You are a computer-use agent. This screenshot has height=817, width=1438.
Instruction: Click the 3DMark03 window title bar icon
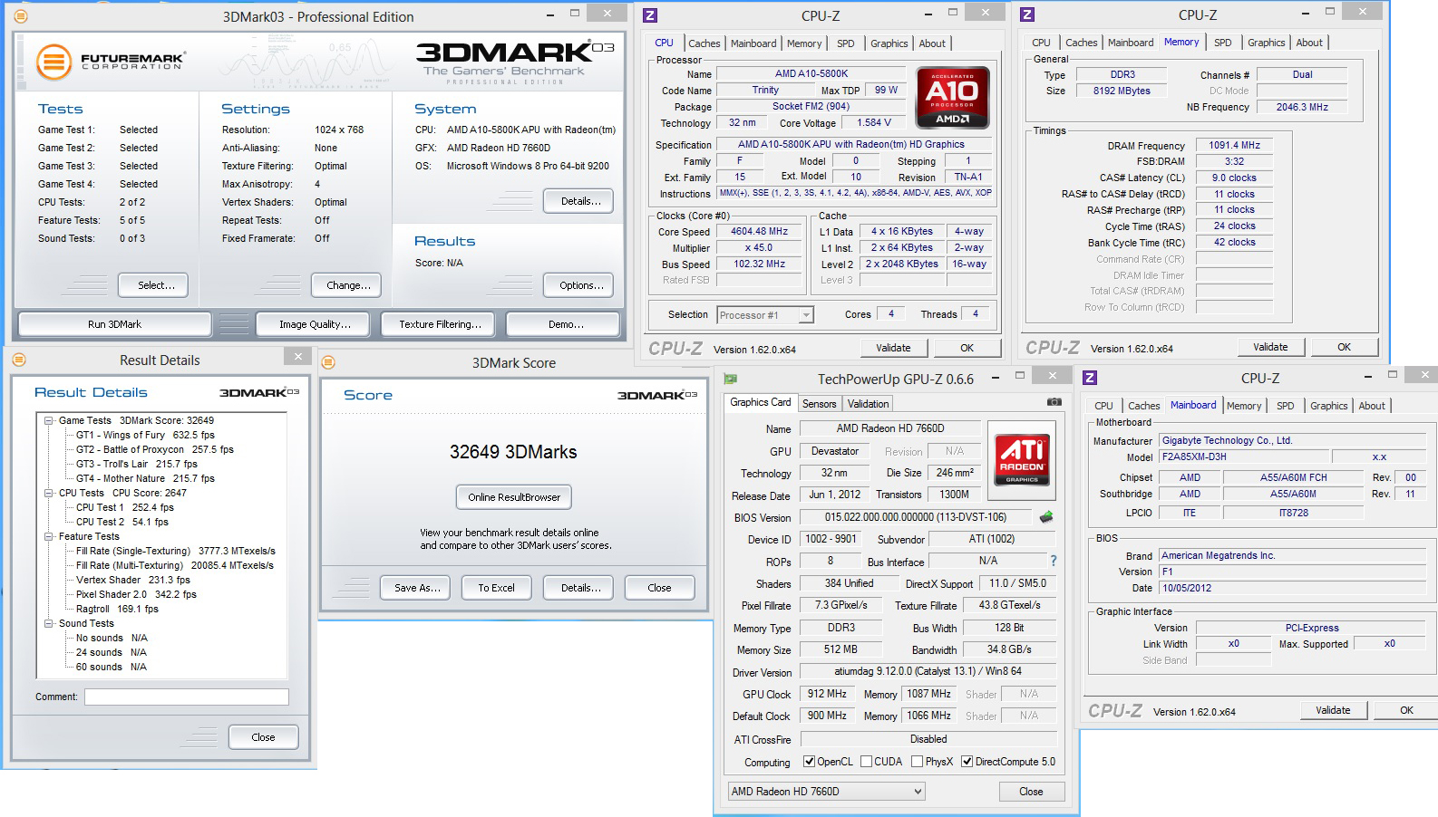pos(21,16)
